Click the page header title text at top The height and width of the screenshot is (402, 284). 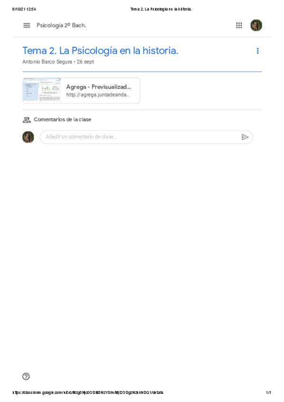click(x=161, y=9)
